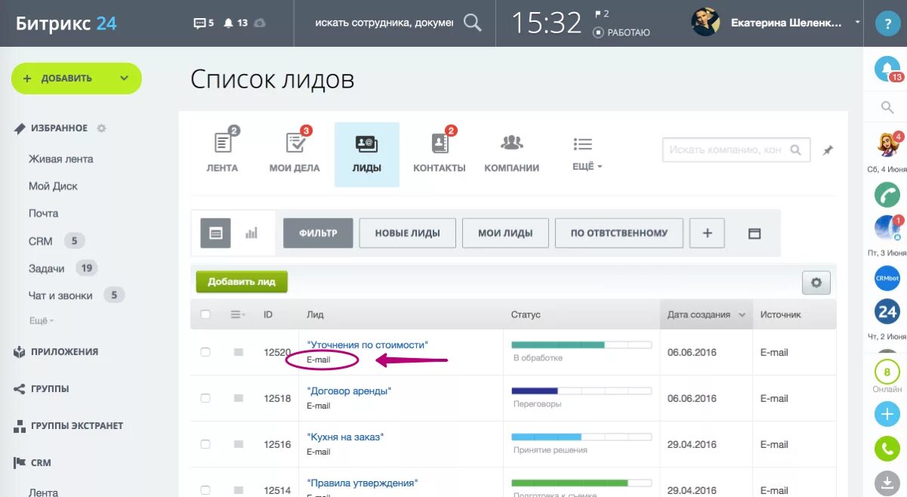This screenshot has height=497, width=907.
Task: Open the row actions menu for lead 12518
Action: tap(239, 398)
